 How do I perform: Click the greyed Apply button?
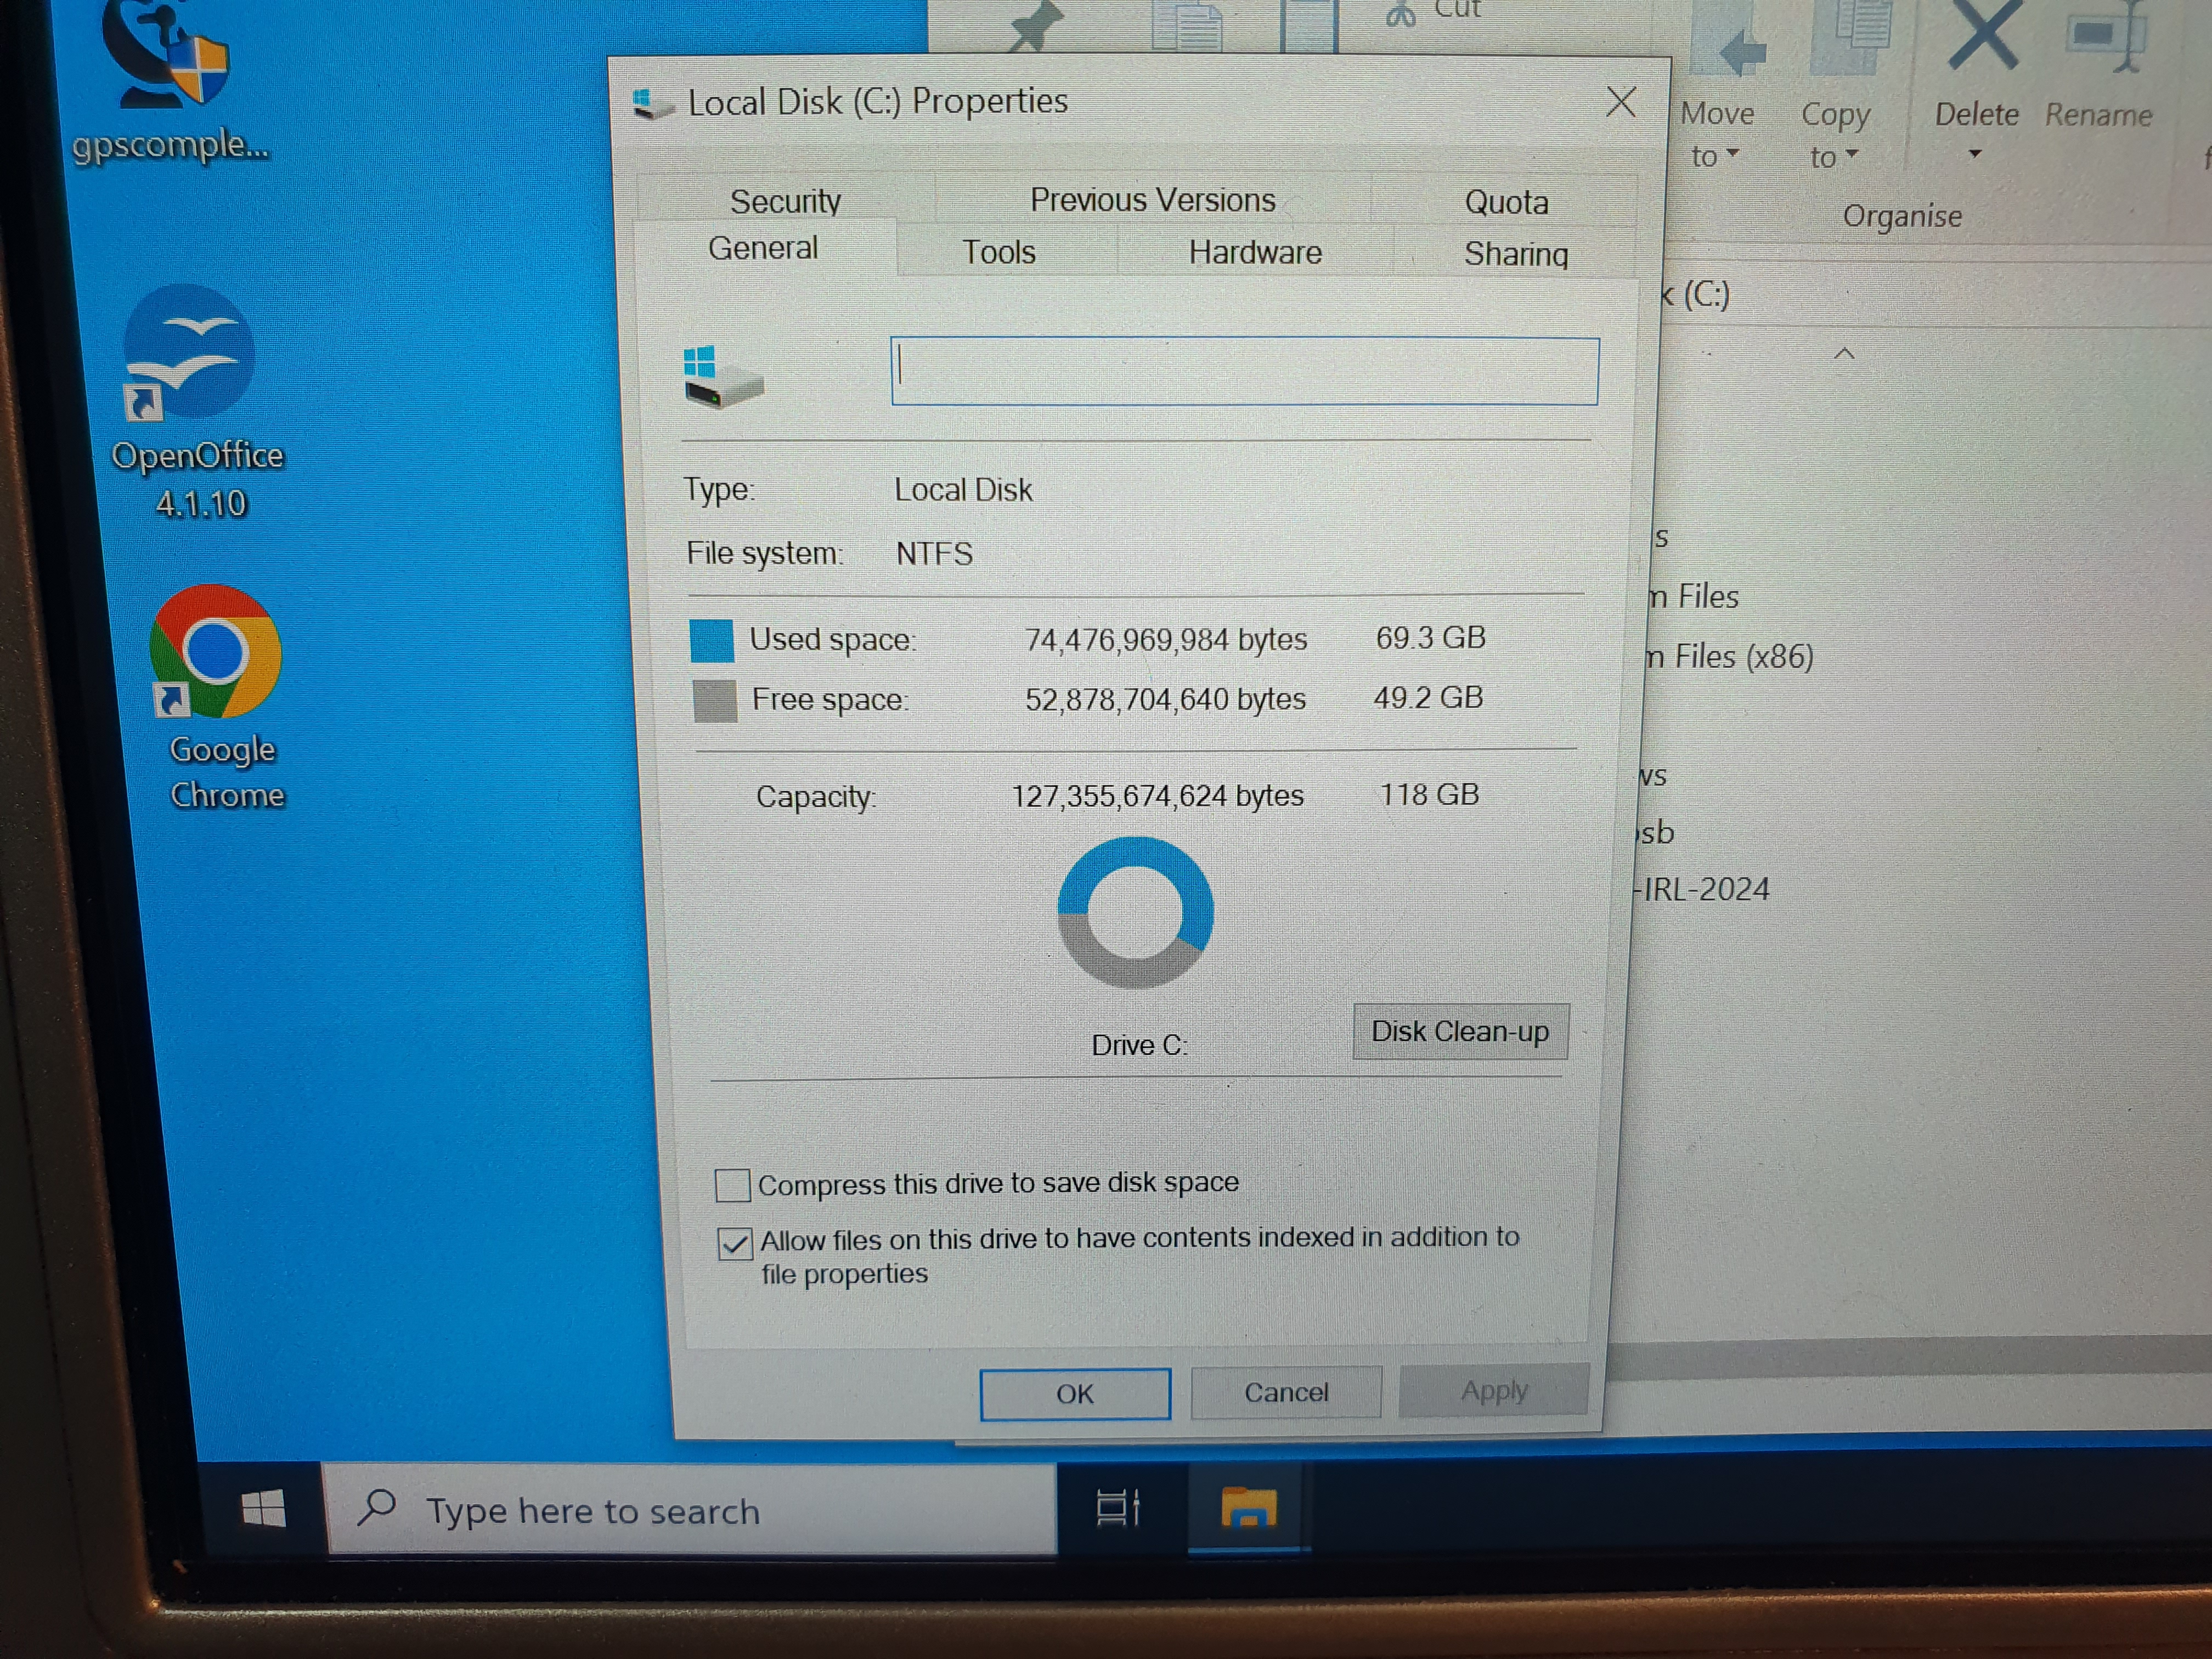(x=1494, y=1390)
